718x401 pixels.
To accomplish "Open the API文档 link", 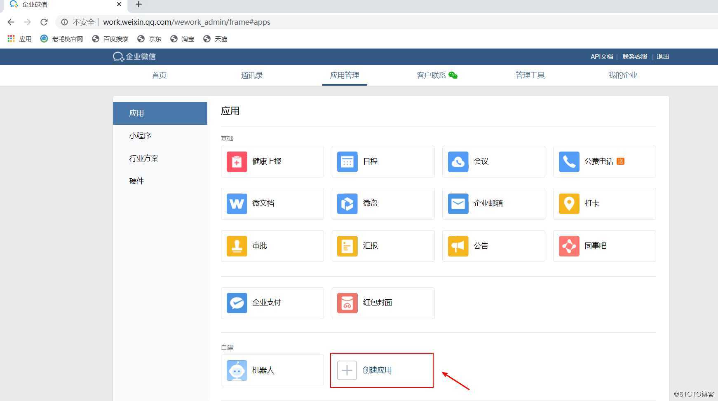I will tap(602, 57).
